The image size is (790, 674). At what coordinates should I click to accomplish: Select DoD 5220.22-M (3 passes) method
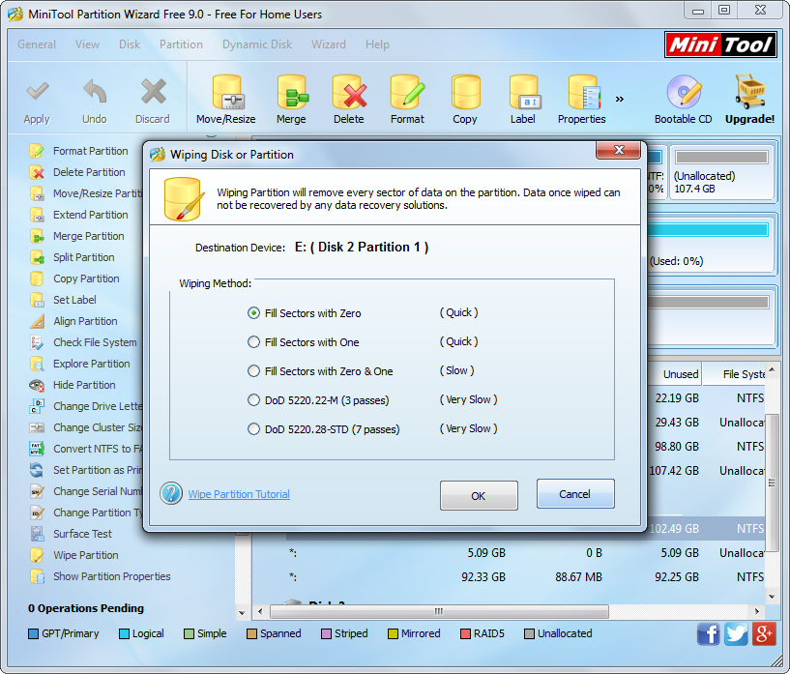pos(254,400)
